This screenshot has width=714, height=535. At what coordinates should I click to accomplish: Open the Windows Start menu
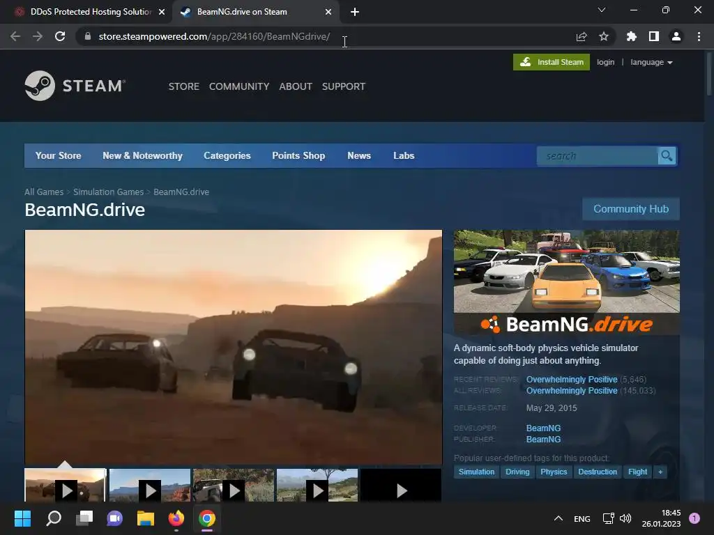coord(22,518)
